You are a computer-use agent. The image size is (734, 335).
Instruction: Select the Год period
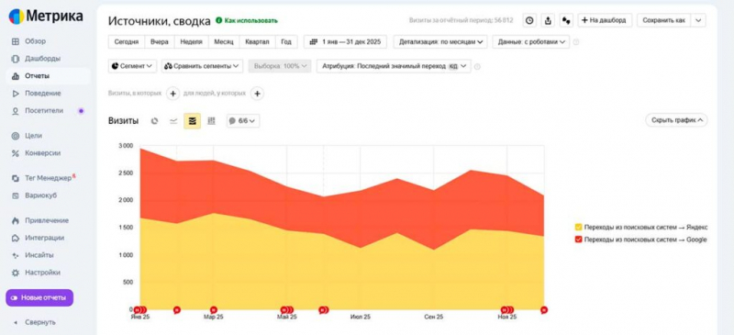point(286,41)
